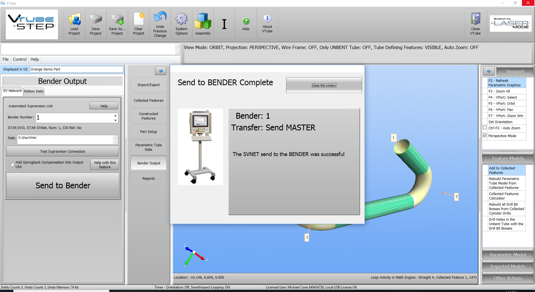
Task: Open the Control menu
Action: (x=20, y=59)
